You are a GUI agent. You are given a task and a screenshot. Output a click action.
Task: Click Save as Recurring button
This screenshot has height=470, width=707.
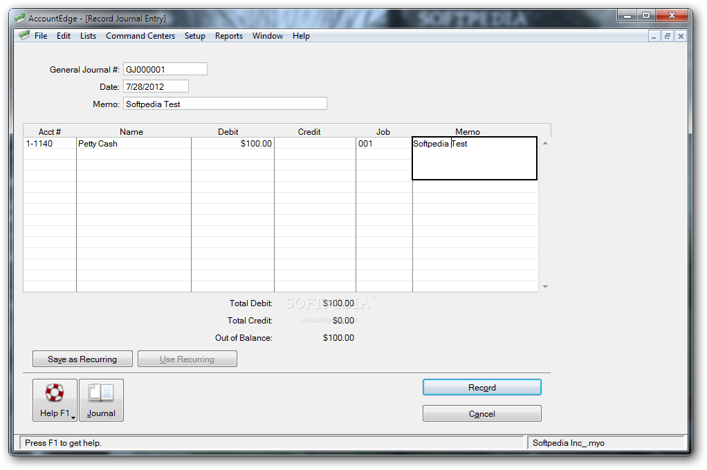pos(82,359)
